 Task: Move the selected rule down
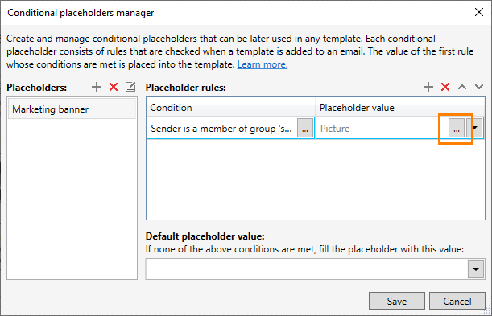pyautogui.click(x=479, y=87)
